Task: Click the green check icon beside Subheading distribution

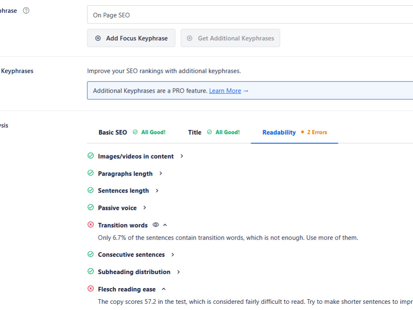Action: click(90, 271)
